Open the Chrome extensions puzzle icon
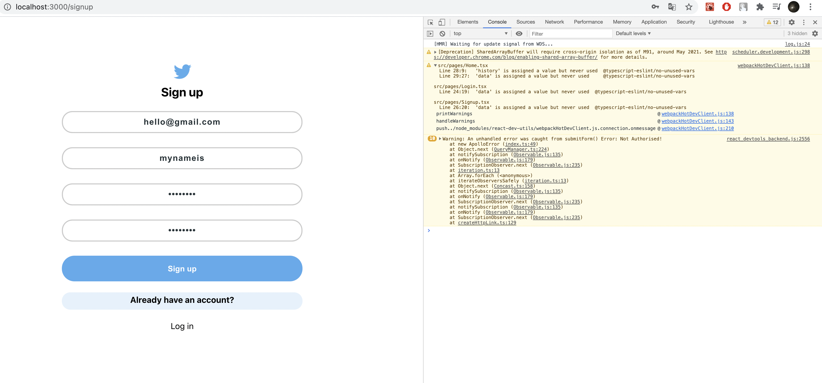Viewport: 822px width, 383px height. pos(760,7)
